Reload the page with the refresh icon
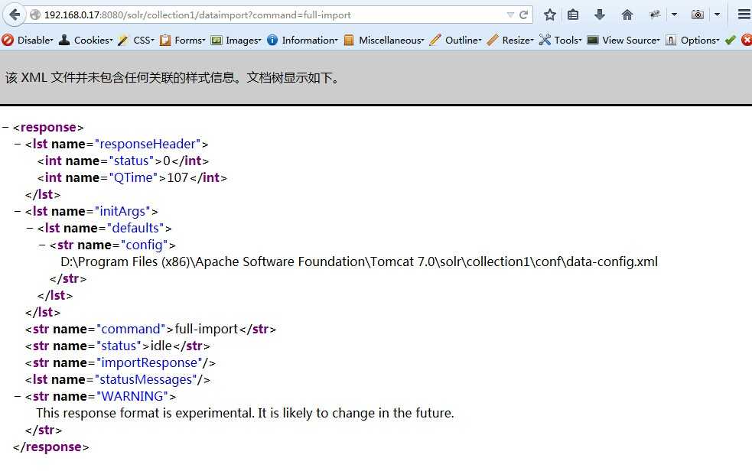 [x=524, y=15]
